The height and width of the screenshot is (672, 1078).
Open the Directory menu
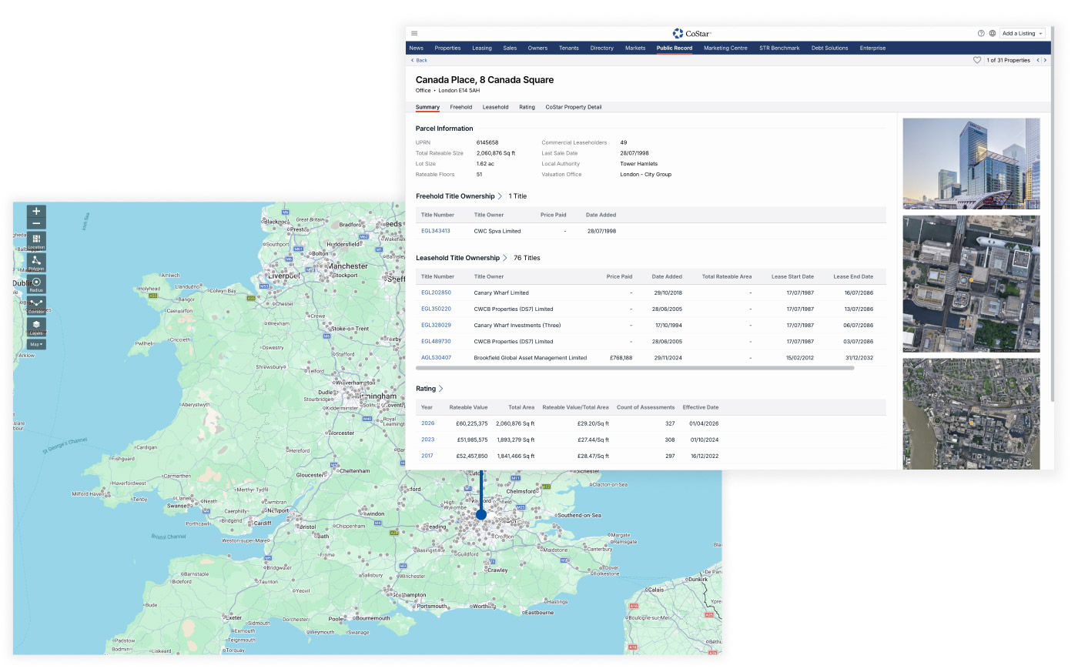pyautogui.click(x=602, y=48)
